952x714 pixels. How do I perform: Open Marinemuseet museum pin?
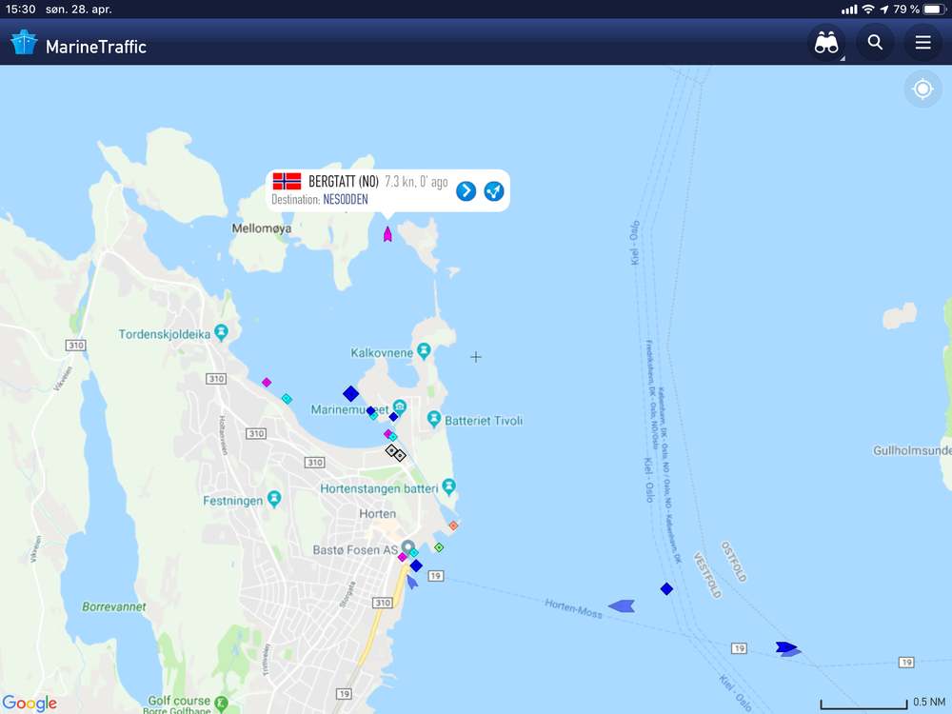399,407
